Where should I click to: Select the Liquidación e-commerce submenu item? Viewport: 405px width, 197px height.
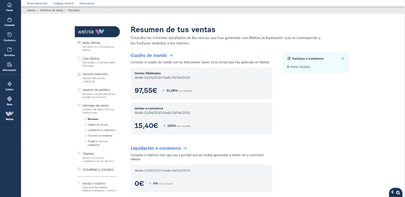pos(101,130)
